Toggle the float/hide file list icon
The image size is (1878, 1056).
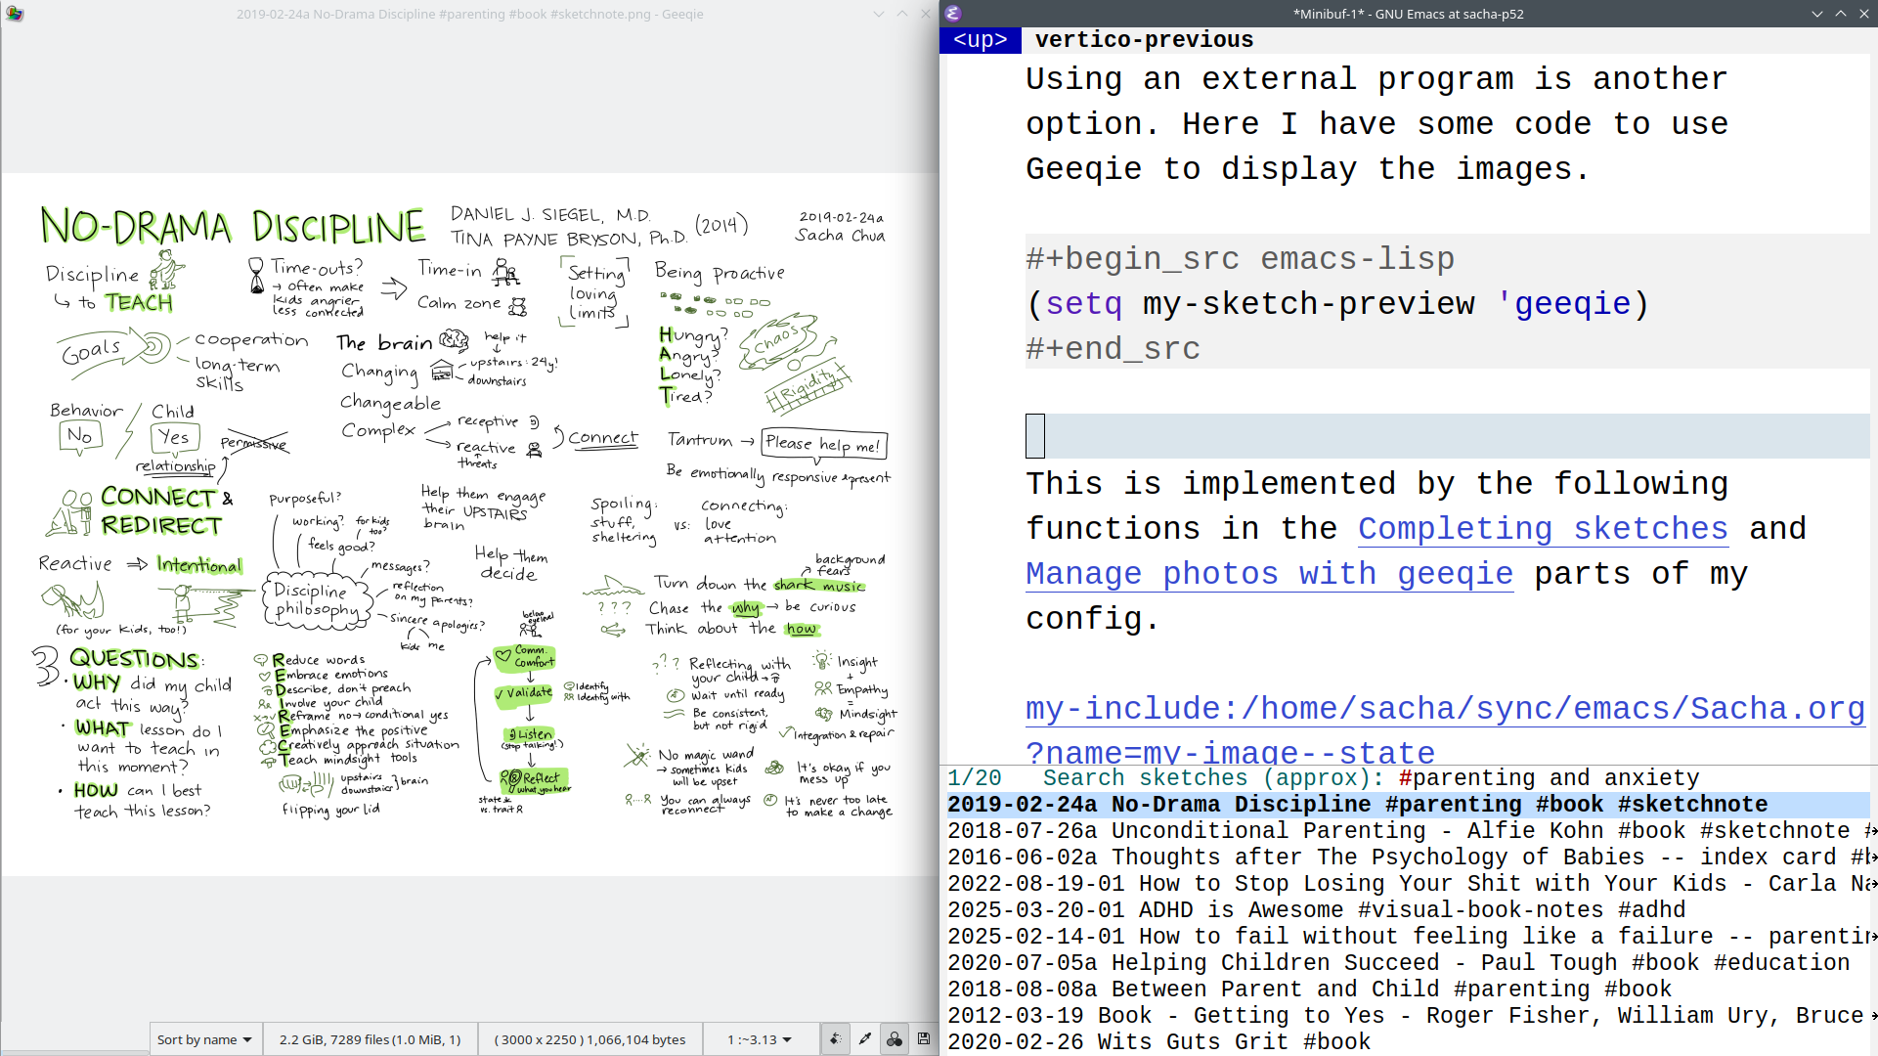tap(835, 1039)
